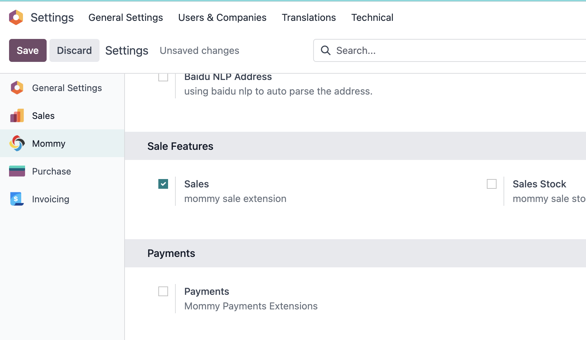This screenshot has width=586, height=340.
Task: Open the Translations menu
Action: tap(309, 17)
